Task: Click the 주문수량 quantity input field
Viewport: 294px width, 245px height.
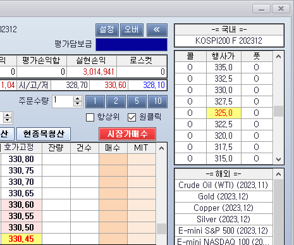Action: (x=63, y=101)
